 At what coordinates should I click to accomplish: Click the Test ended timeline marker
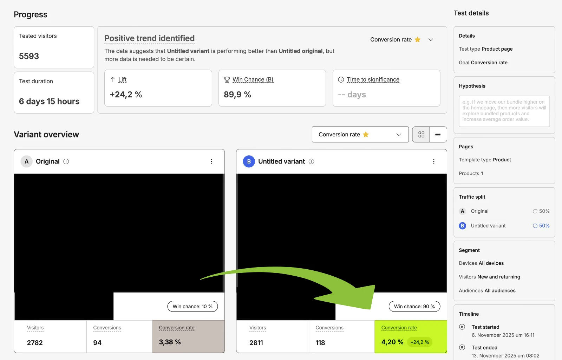463,347
